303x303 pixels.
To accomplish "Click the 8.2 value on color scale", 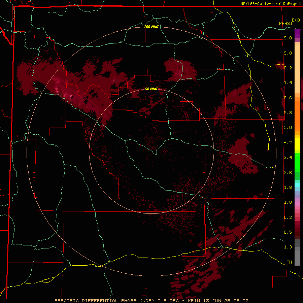I will [288, 68].
